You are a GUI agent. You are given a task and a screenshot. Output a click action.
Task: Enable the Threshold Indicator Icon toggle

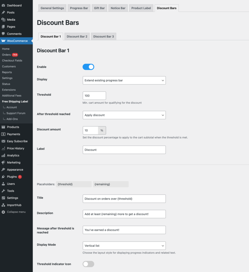click(x=88, y=264)
